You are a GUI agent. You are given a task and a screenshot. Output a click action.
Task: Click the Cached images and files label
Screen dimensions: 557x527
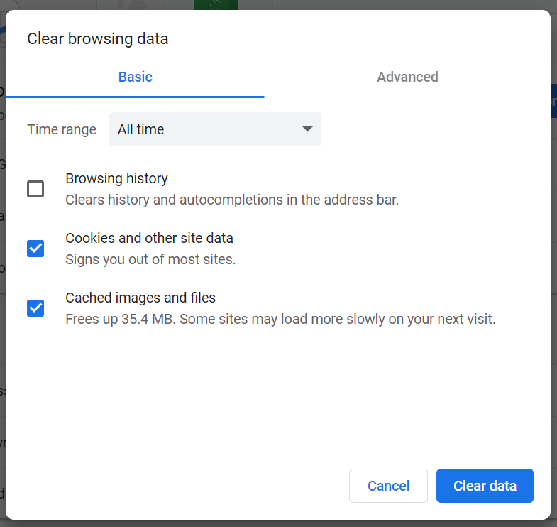pos(140,298)
